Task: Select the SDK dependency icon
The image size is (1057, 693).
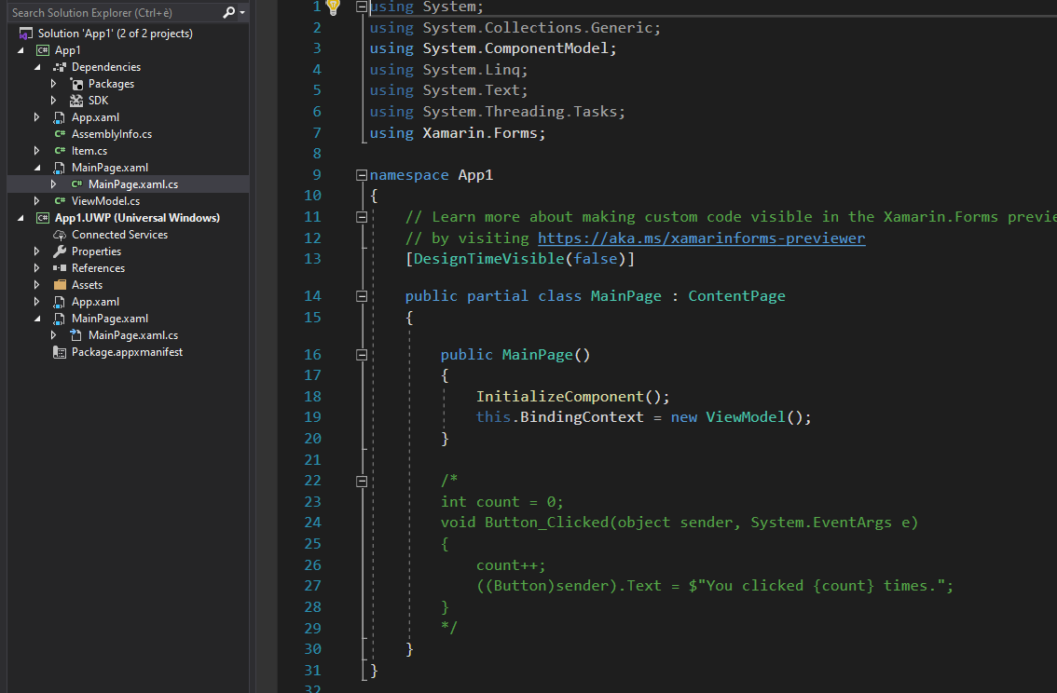Action: (x=77, y=101)
